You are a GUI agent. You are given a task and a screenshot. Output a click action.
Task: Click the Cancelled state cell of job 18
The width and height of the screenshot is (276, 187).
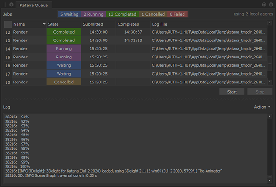click(x=63, y=82)
